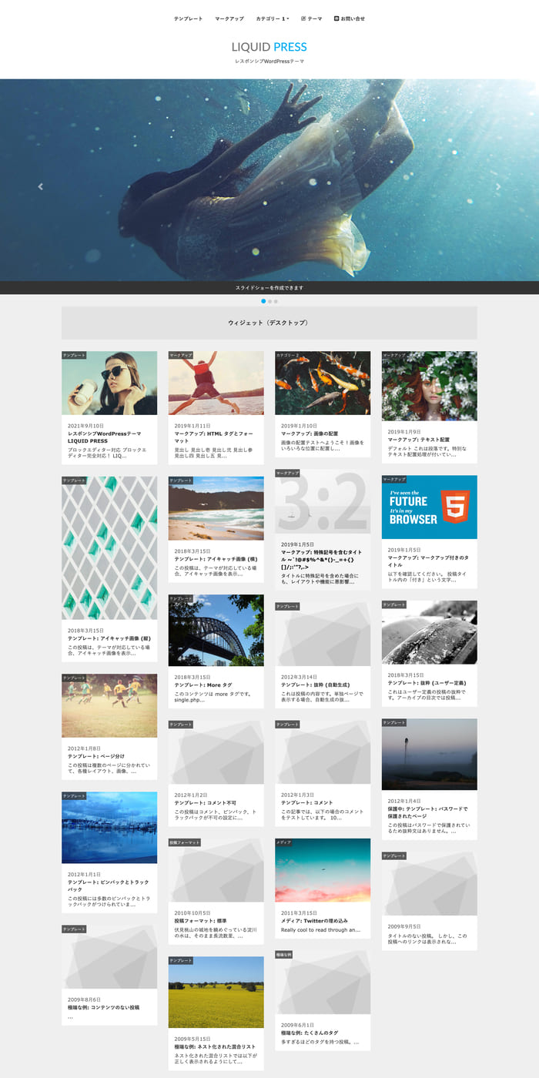
Task: Click the HTML5 Future Browser thumbnail
Action: pyautogui.click(x=429, y=507)
